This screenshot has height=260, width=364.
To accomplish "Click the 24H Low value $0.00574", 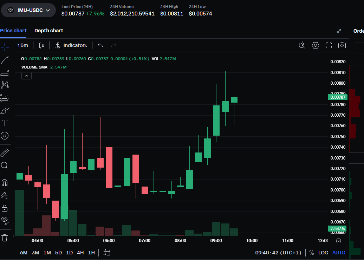I will [x=201, y=14].
